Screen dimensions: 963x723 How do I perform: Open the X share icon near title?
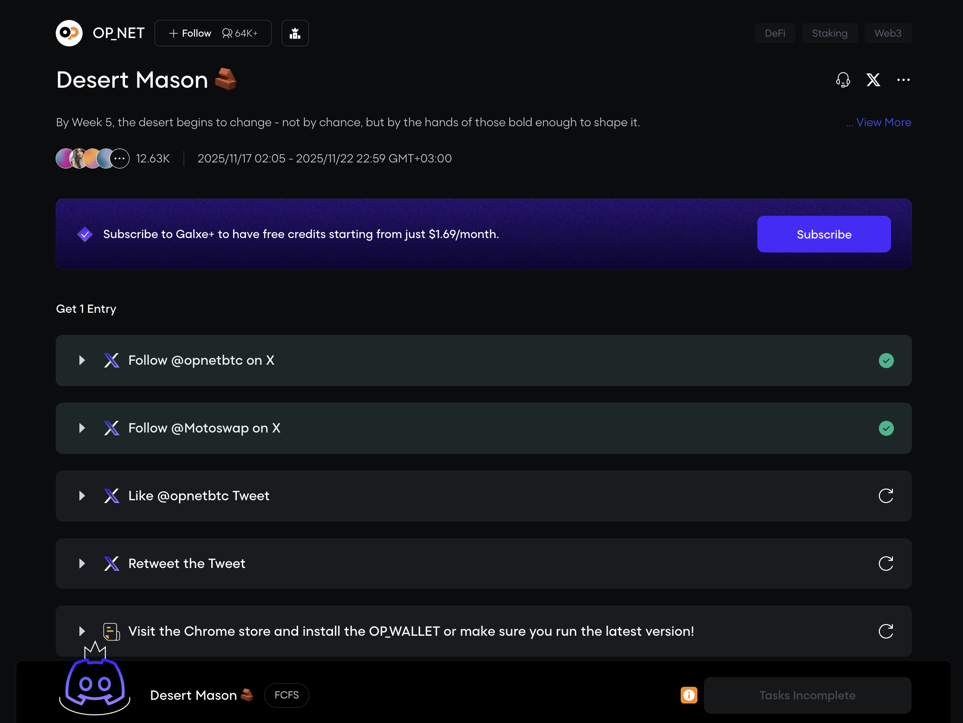873,80
